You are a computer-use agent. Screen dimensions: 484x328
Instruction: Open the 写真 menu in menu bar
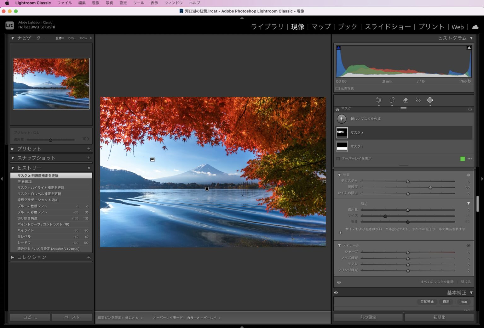[109, 3]
